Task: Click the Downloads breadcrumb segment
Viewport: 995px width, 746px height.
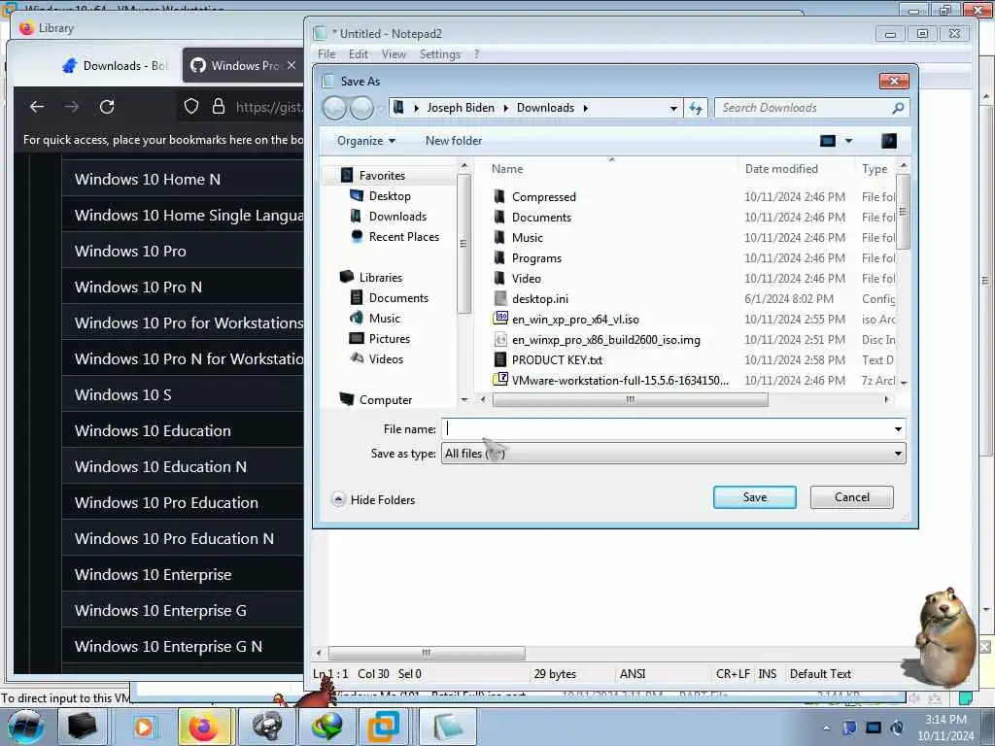Action: 545,108
